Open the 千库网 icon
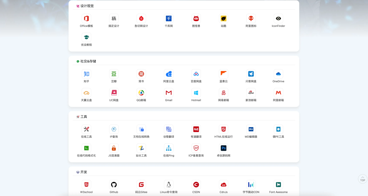Screen dimensions: 368x196 169,19
